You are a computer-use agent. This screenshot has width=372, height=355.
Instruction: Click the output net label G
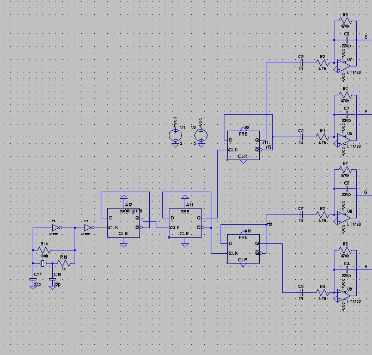coord(366,192)
